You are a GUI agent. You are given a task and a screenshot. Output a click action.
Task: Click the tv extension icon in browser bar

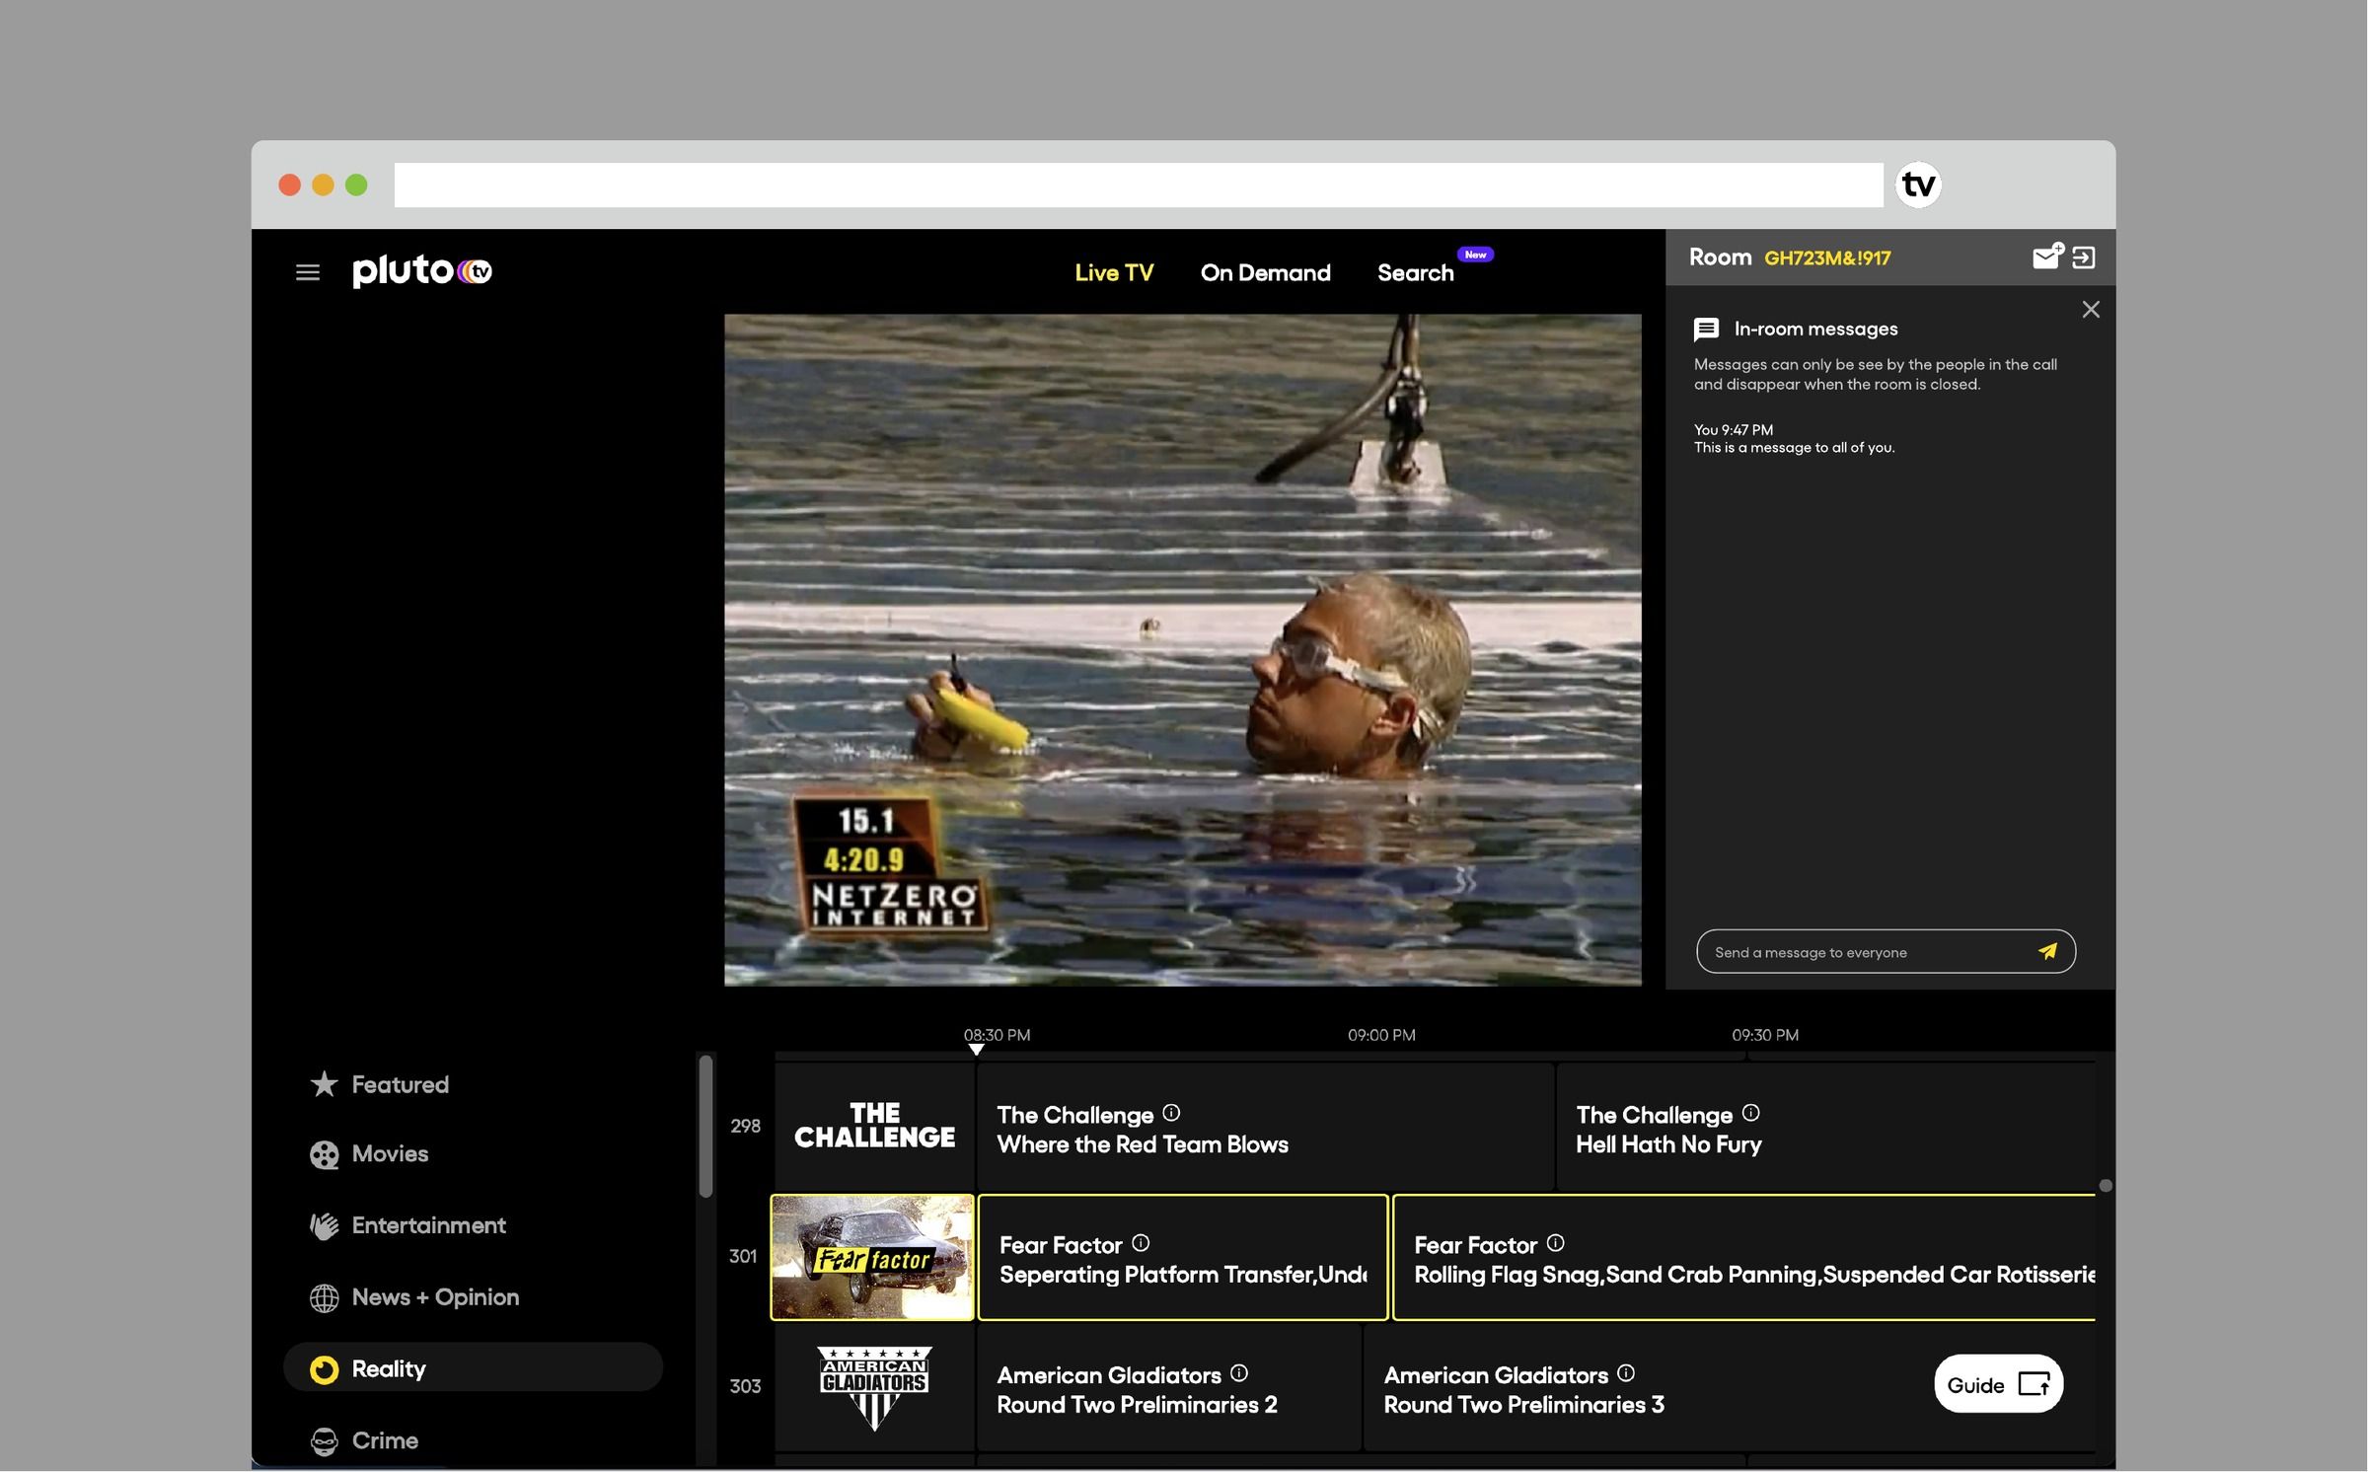coord(1918,184)
